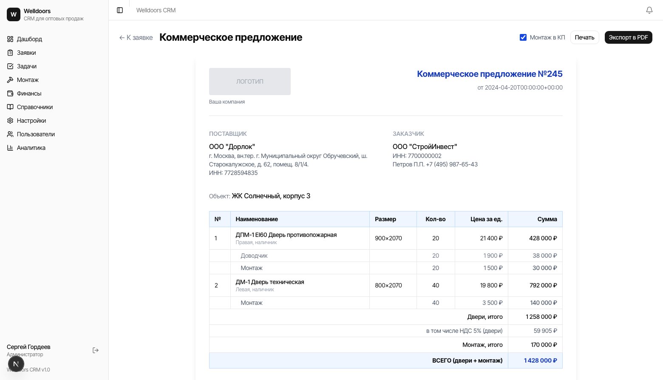Click sum 428 000 ₽

click(x=543, y=238)
